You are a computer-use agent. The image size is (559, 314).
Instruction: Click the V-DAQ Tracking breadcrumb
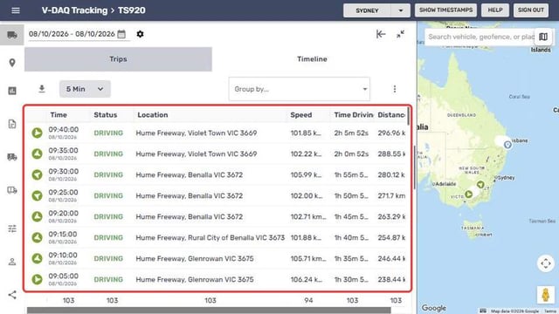coord(74,10)
